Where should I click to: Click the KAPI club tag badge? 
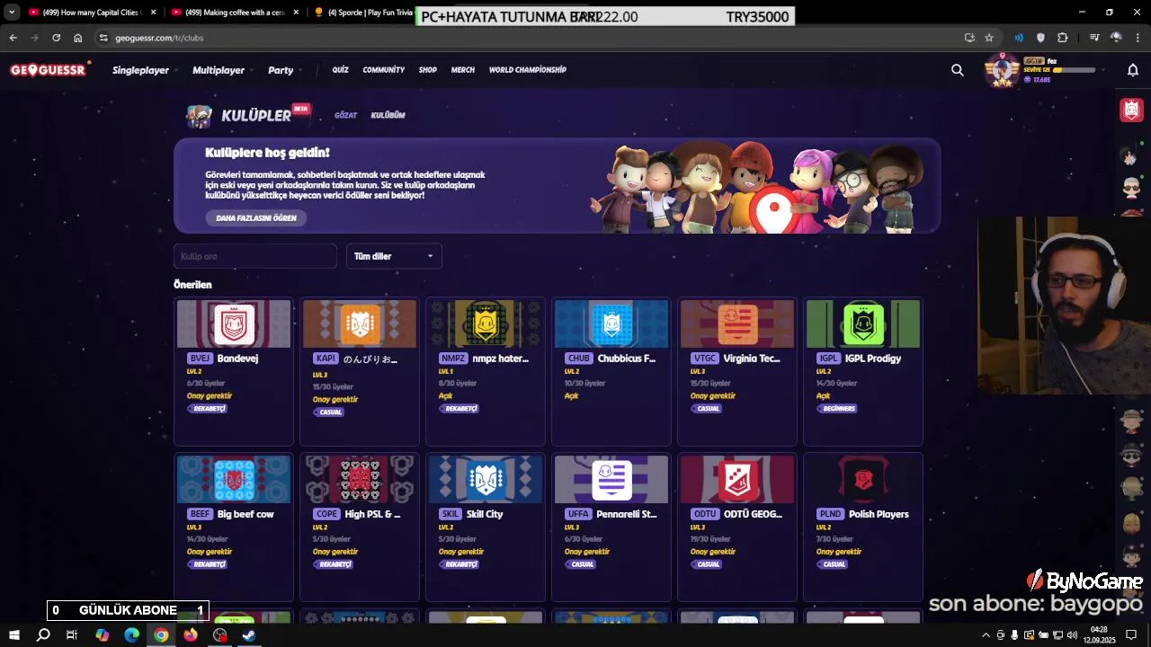(326, 359)
